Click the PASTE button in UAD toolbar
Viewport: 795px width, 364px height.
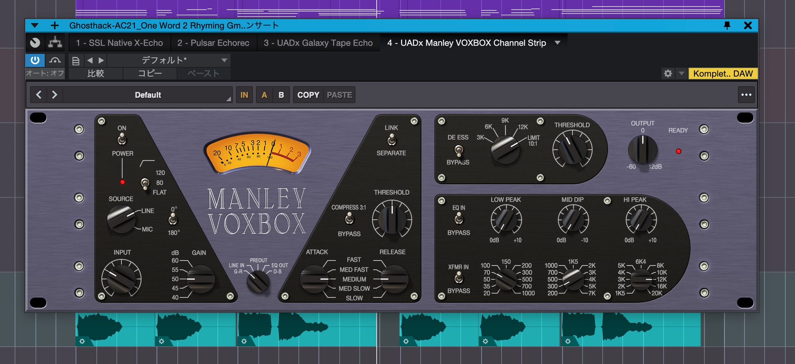(339, 95)
